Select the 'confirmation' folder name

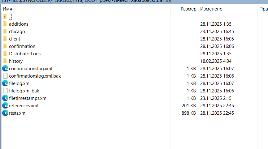tap(22, 46)
